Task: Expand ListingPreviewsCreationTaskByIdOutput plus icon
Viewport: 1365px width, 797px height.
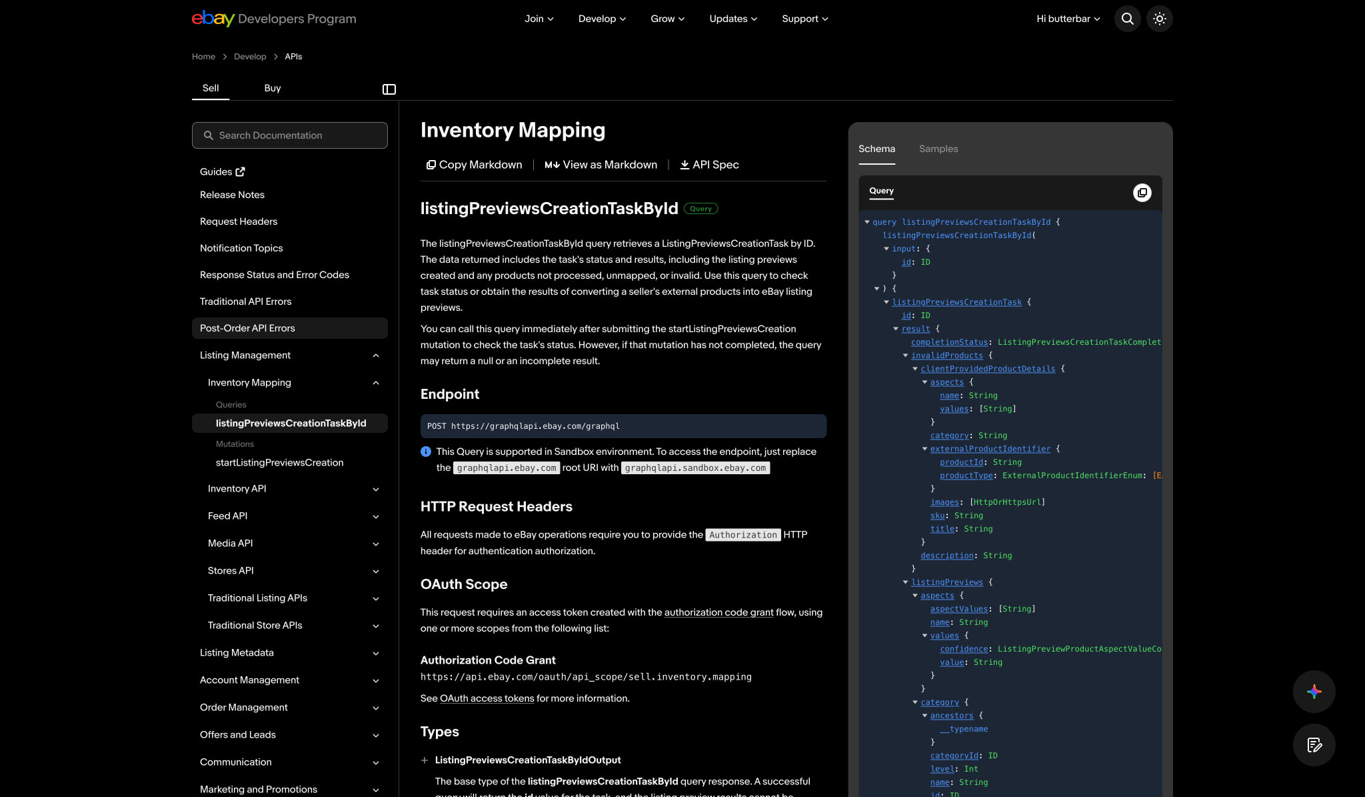Action: point(425,760)
